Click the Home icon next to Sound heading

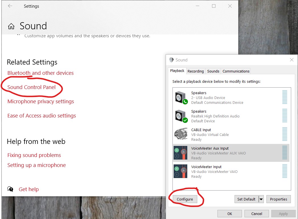pyautogui.click(x=11, y=26)
